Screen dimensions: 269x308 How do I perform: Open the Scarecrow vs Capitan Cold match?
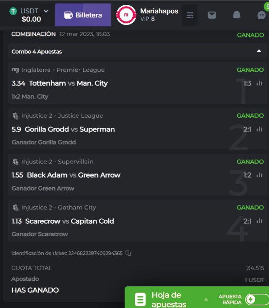tap(69, 221)
